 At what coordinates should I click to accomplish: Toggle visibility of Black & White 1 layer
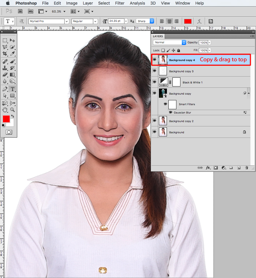155,82
